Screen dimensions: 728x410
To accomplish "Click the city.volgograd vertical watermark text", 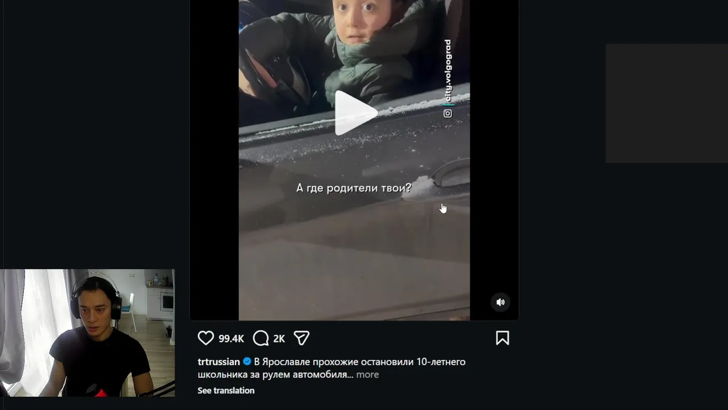I will point(448,71).
